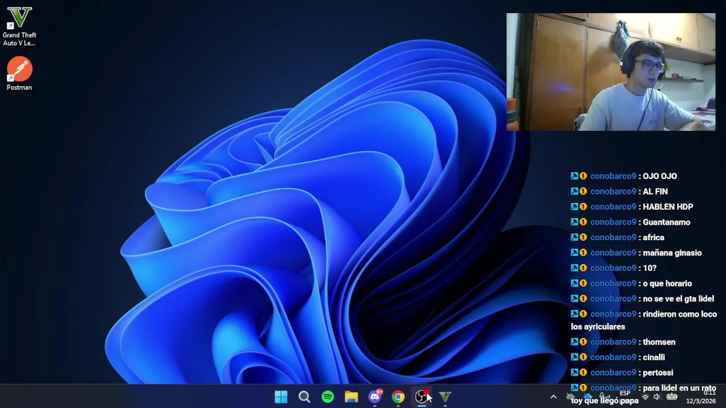Open the Windows Start menu

click(281, 397)
